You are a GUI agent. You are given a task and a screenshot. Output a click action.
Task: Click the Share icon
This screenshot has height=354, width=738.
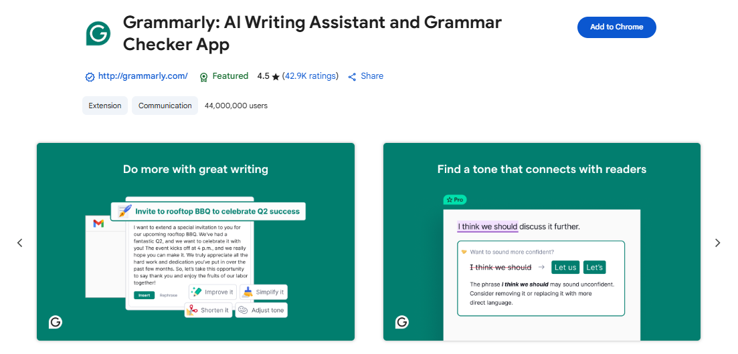pyautogui.click(x=353, y=77)
